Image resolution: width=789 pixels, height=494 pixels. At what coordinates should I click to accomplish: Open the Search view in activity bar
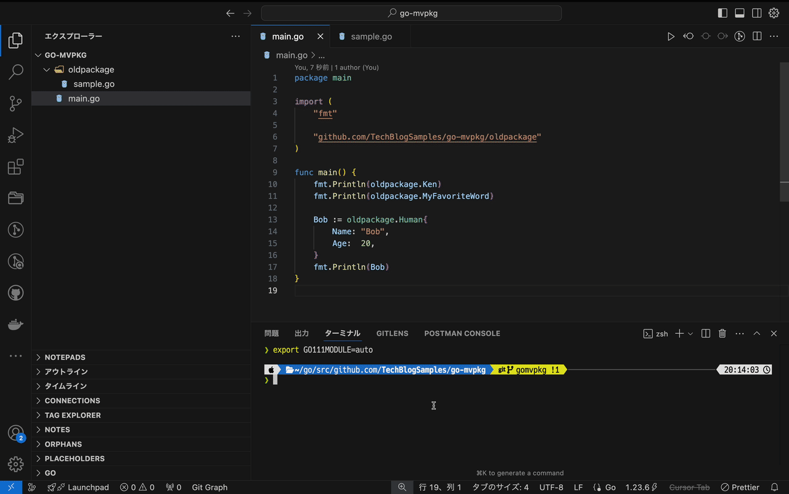point(16,72)
